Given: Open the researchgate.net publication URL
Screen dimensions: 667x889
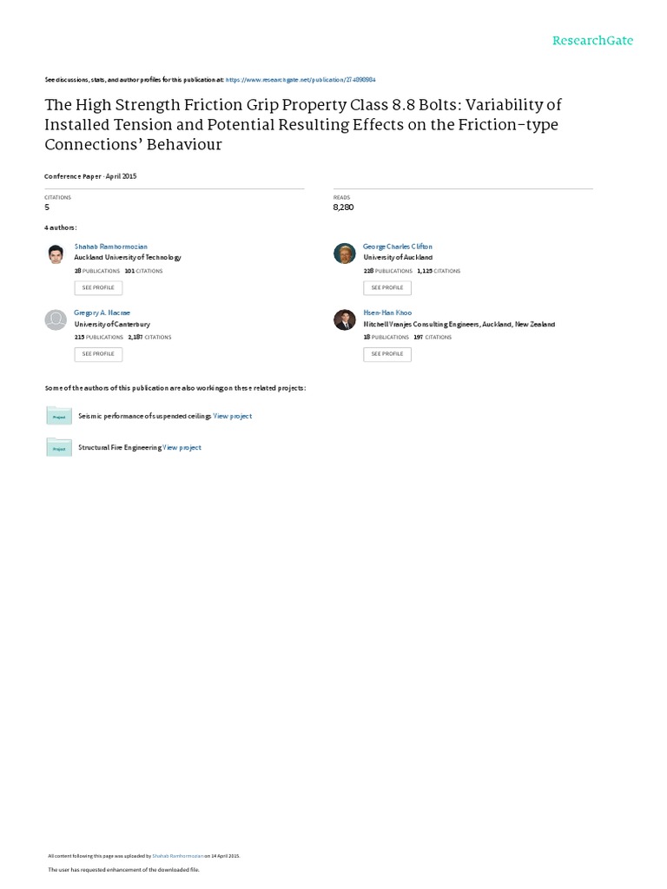Looking at the screenshot, I should (300, 79).
